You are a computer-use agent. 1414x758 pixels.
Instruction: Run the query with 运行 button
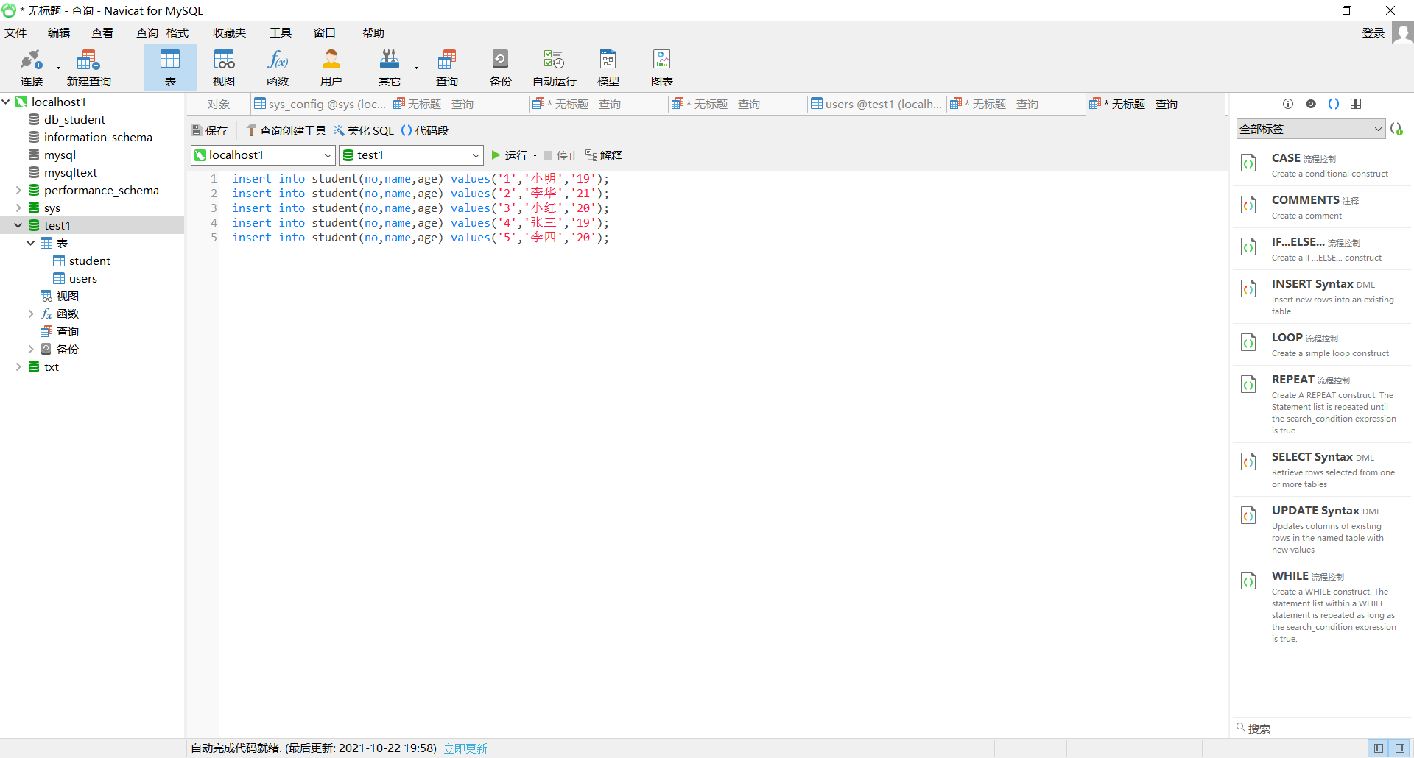(x=509, y=155)
